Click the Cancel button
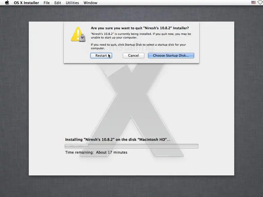The height and width of the screenshot is (197, 263). coord(134,55)
